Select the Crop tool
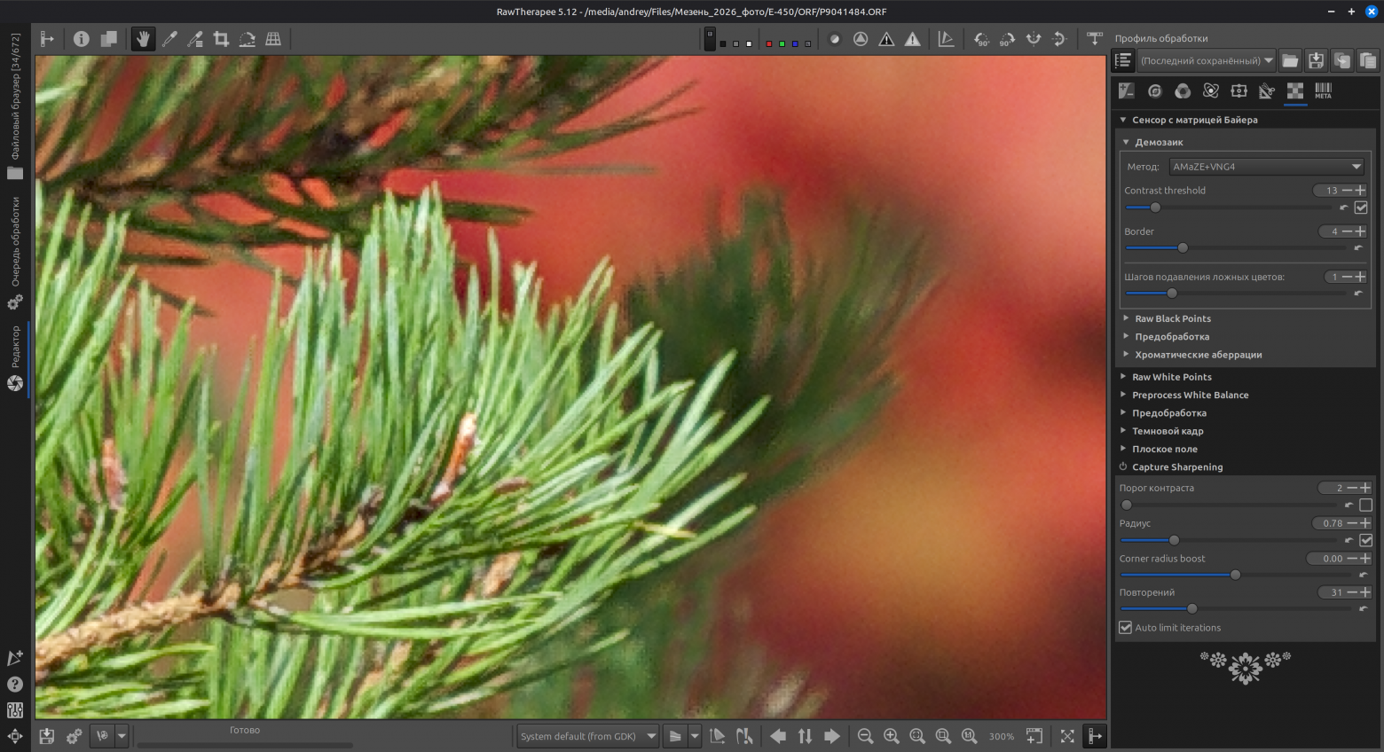This screenshot has height=752, width=1384. pos(221,39)
